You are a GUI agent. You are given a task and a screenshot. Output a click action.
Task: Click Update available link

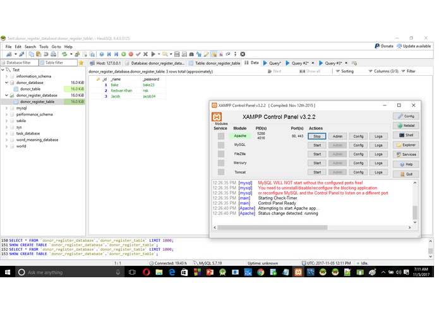tap(414, 46)
